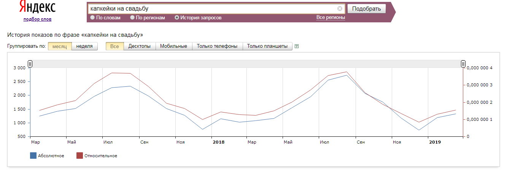Select the История запросов radio button
Viewport: 507px width, 172px height.
pos(177,18)
